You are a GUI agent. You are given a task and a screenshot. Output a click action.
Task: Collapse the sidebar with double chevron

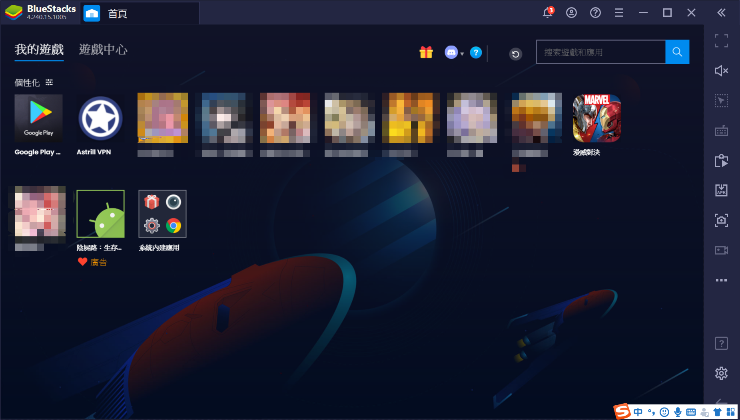(721, 13)
